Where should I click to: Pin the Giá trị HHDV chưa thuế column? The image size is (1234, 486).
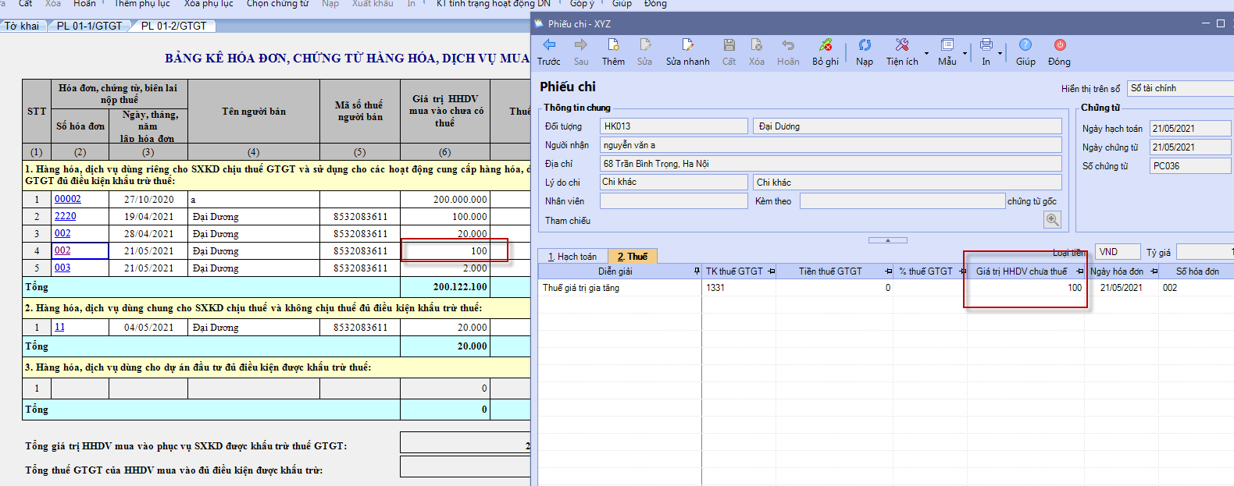tap(1080, 271)
